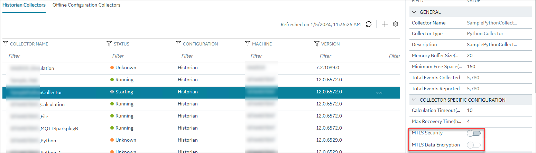Select the collector ending in _File
536x153 pixels.
point(201,116)
